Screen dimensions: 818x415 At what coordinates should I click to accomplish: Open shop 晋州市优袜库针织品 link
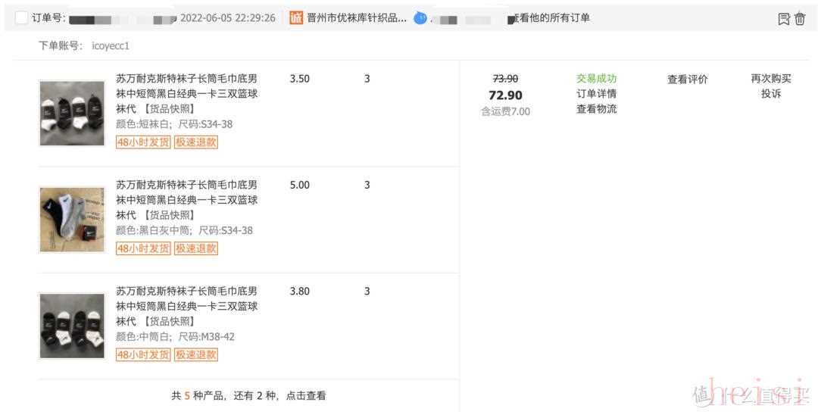357,17
